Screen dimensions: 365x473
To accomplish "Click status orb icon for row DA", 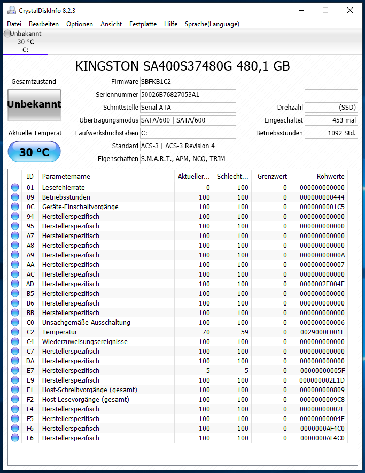I will [15, 361].
